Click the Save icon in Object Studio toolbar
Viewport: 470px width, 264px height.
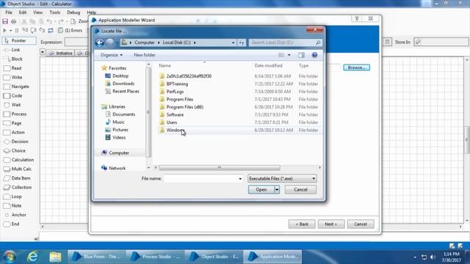pyautogui.click(x=5, y=21)
